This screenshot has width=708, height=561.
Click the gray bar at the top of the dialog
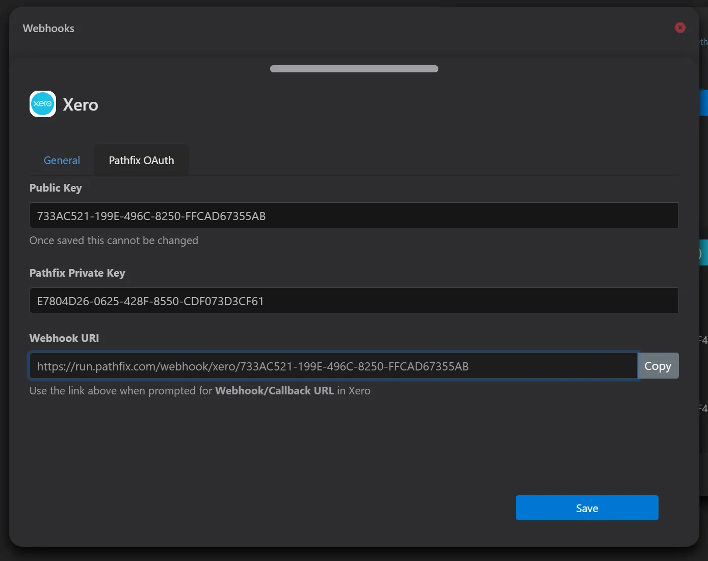354,69
